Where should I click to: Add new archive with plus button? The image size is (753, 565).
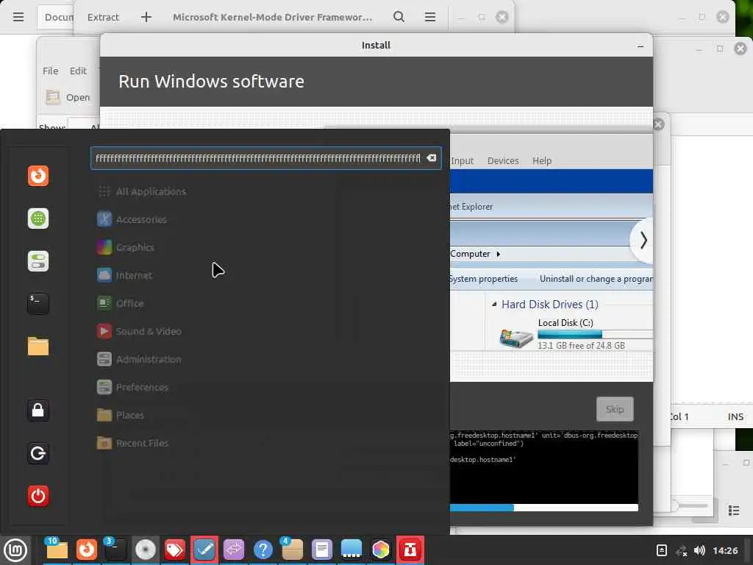point(146,18)
